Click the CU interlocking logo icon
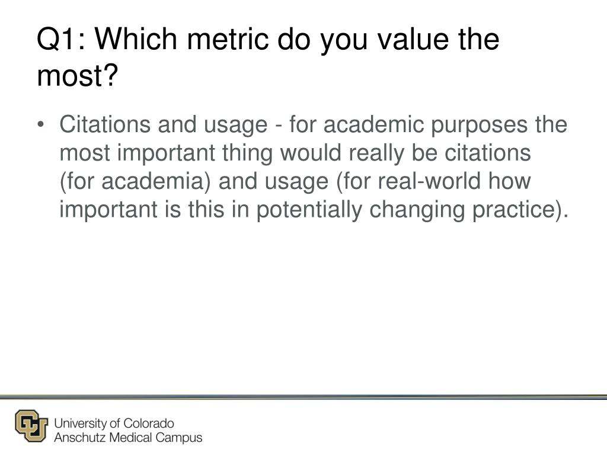This screenshot has height=455, width=607. (31, 425)
